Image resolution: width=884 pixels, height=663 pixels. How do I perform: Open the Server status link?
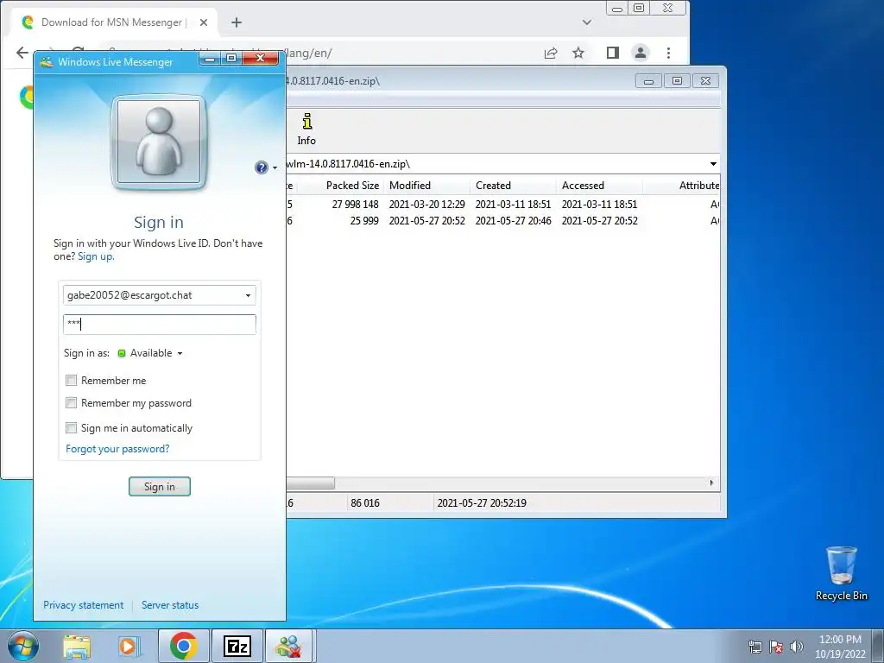(x=170, y=605)
